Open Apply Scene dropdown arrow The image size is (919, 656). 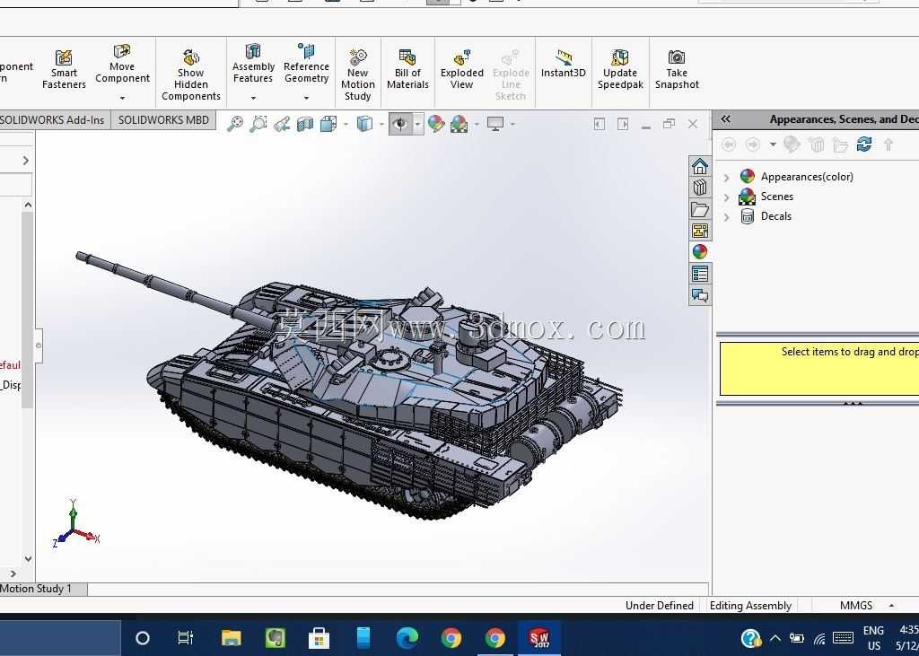(476, 124)
